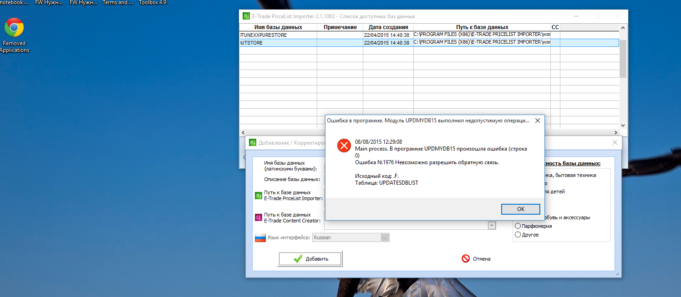
Task: Click the Terms and... desktop label
Action: tap(118, 2)
